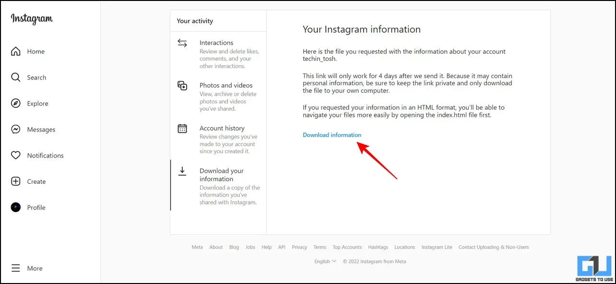Open the Jobs footer link
Image resolution: width=616 pixels, height=284 pixels.
tap(250, 247)
